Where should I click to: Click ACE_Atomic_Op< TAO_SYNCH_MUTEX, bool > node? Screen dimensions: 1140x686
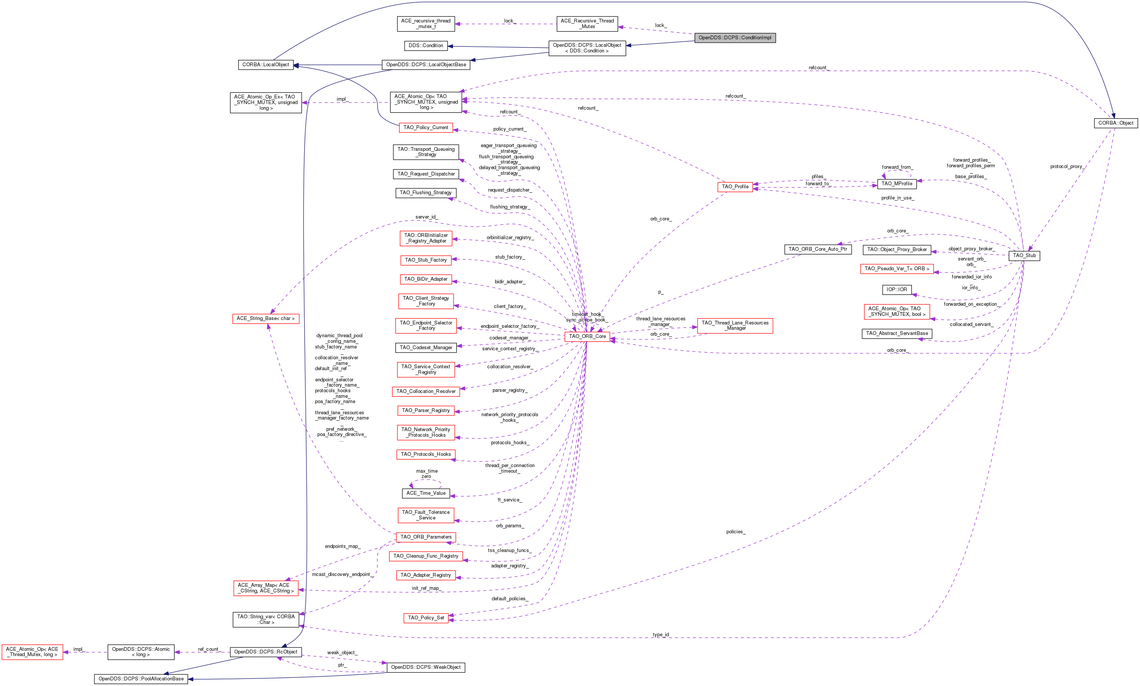896,312
